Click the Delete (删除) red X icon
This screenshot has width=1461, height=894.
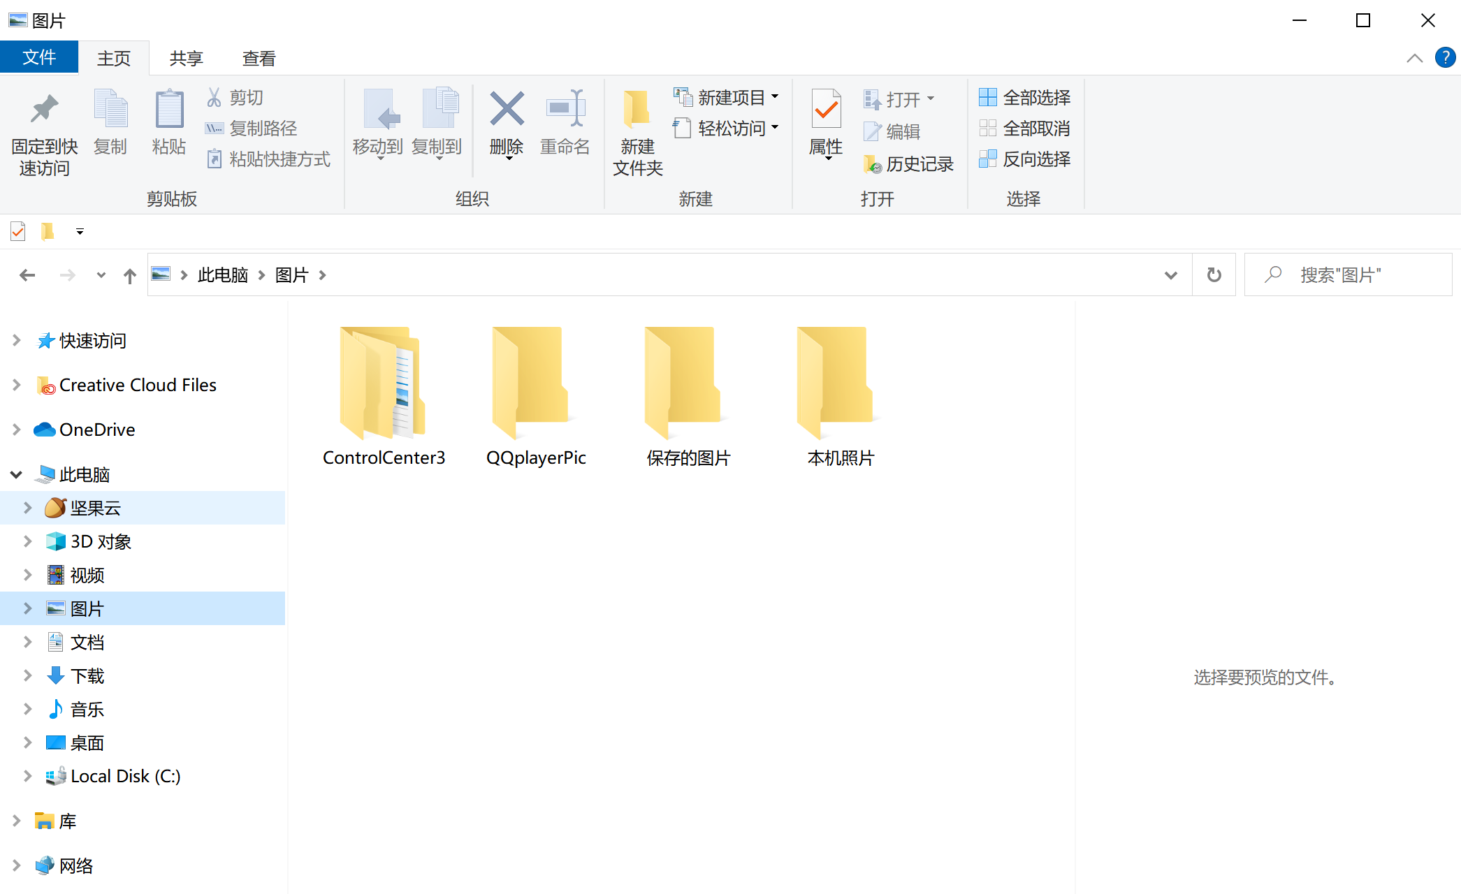pyautogui.click(x=507, y=110)
